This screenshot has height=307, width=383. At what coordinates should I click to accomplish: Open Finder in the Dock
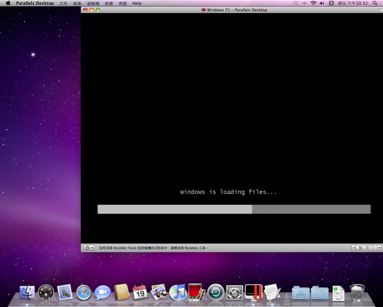pyautogui.click(x=27, y=292)
